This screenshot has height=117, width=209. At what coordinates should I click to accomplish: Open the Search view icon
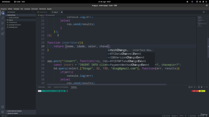3,18
